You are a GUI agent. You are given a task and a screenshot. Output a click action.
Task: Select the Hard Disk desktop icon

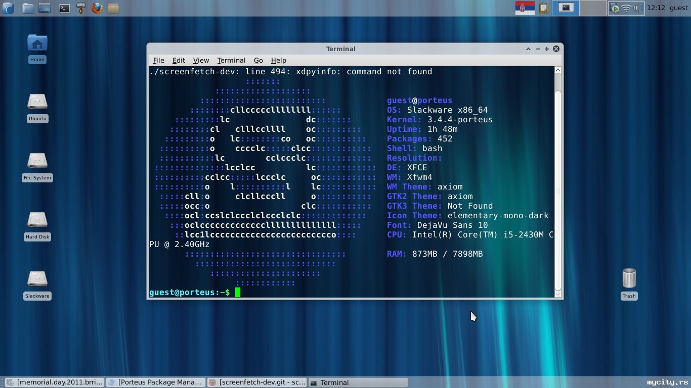click(37, 226)
